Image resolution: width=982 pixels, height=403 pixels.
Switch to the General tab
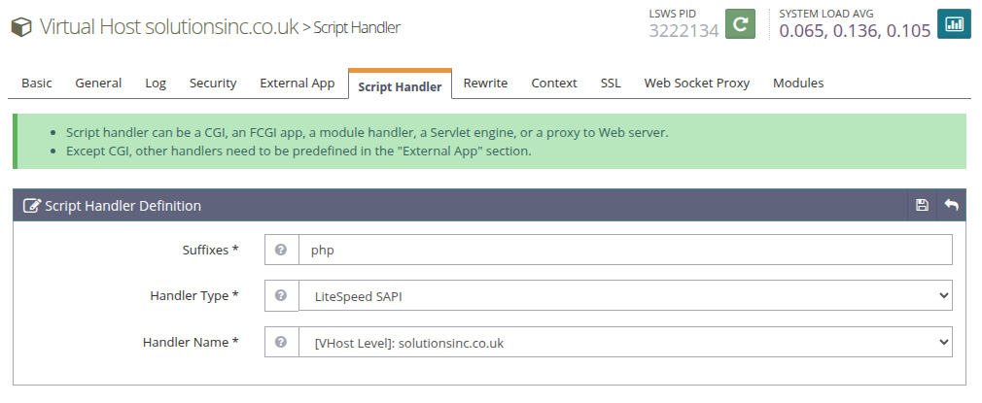pyautogui.click(x=98, y=84)
